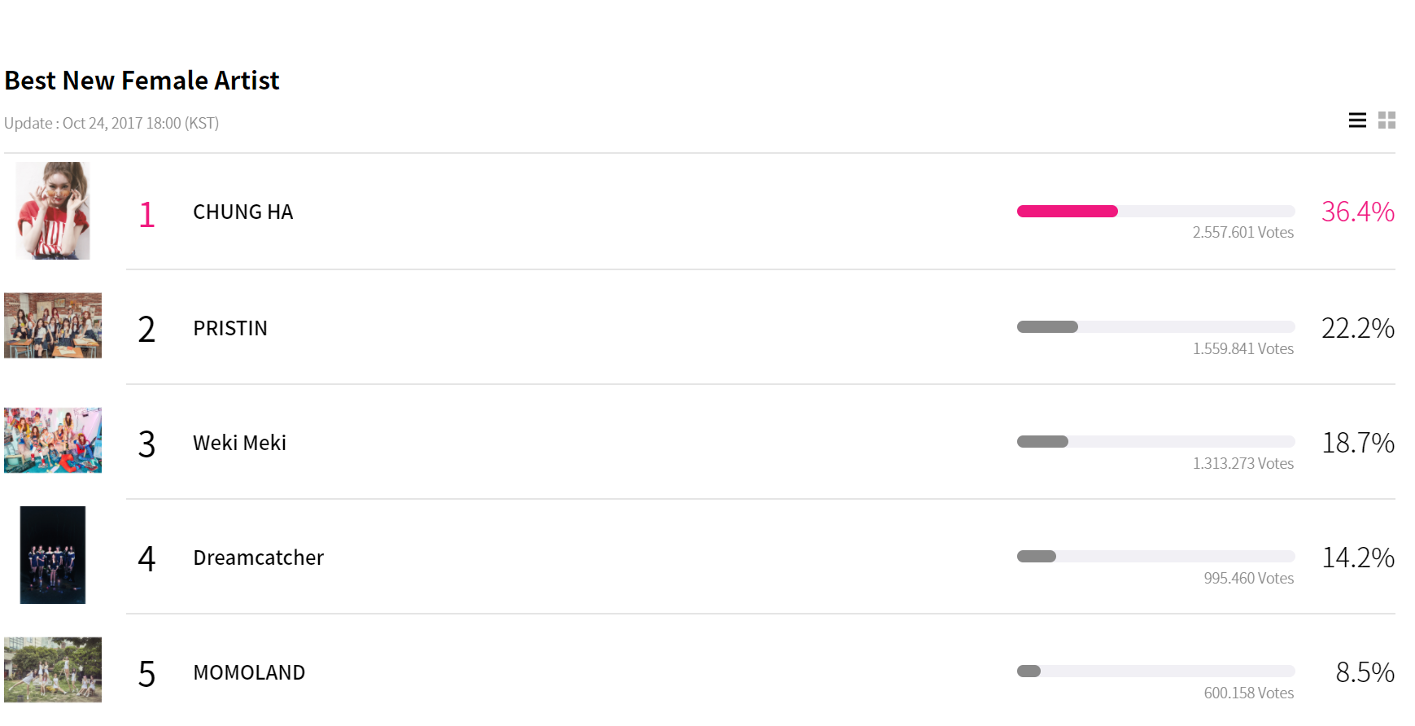This screenshot has height=726, width=1415.
Task: Open Weki Meki group thumbnail
Action: pyautogui.click(x=53, y=440)
